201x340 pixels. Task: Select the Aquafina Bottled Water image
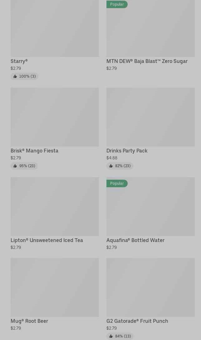click(x=150, y=210)
